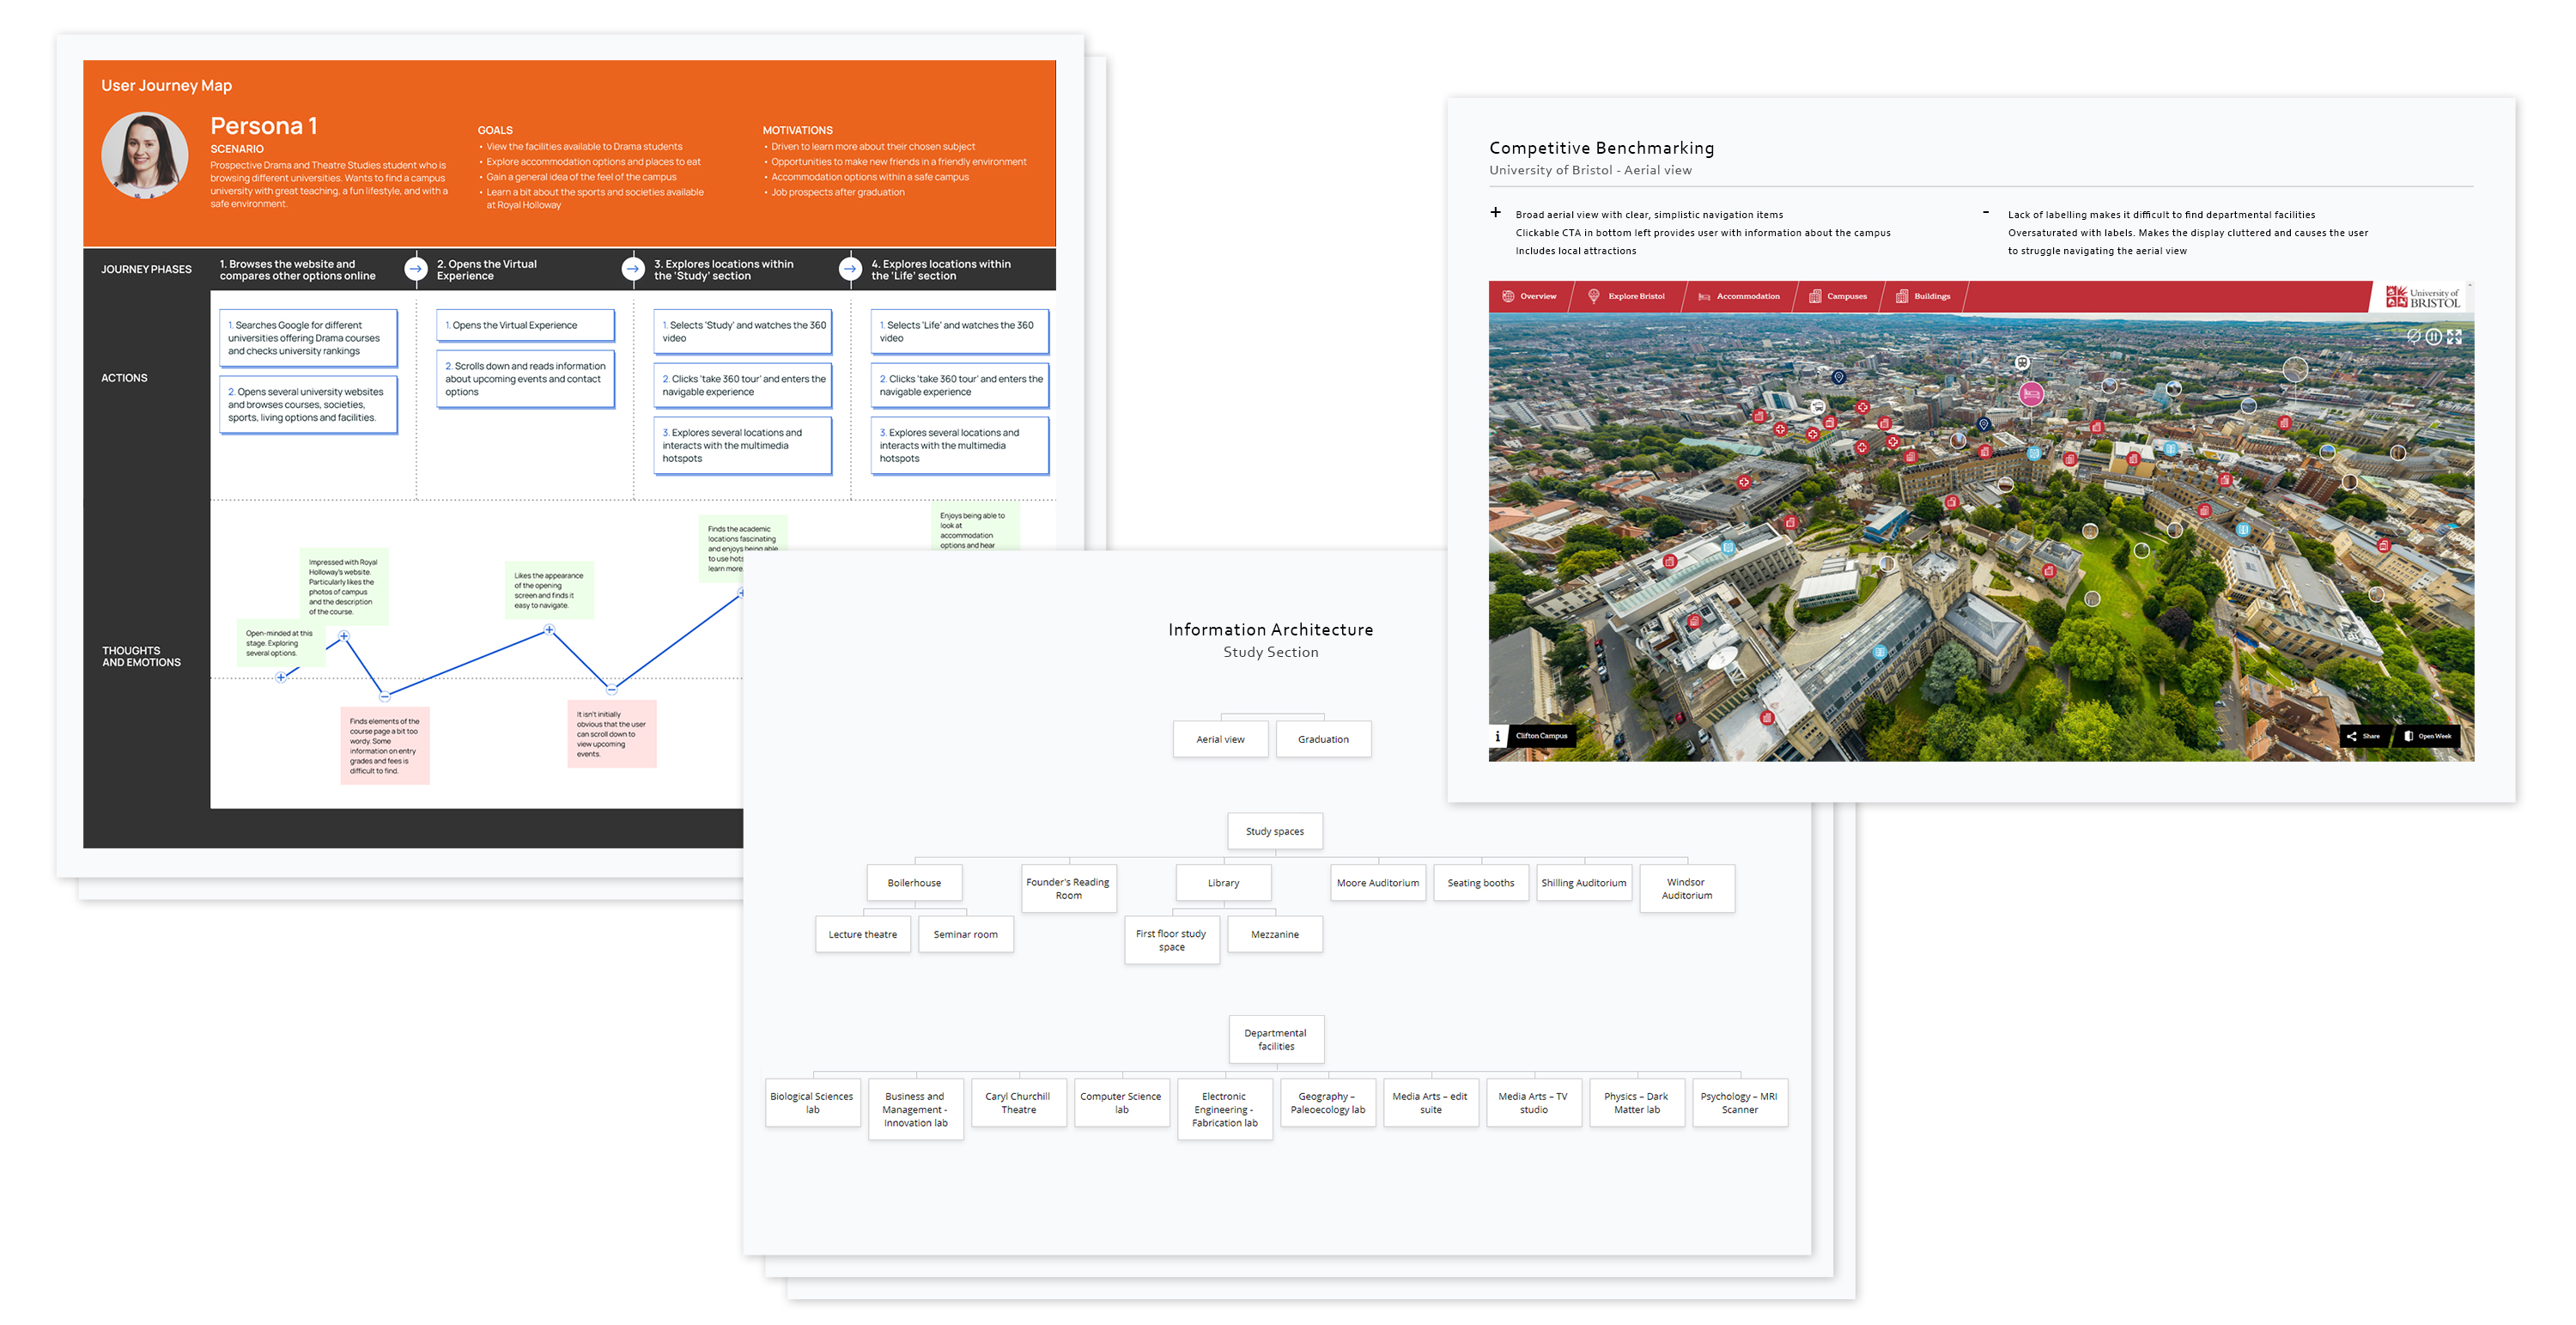Click arrow icon before 'Explores Study section' phase
This screenshot has width=2576, height=1325.
pyautogui.click(x=632, y=269)
